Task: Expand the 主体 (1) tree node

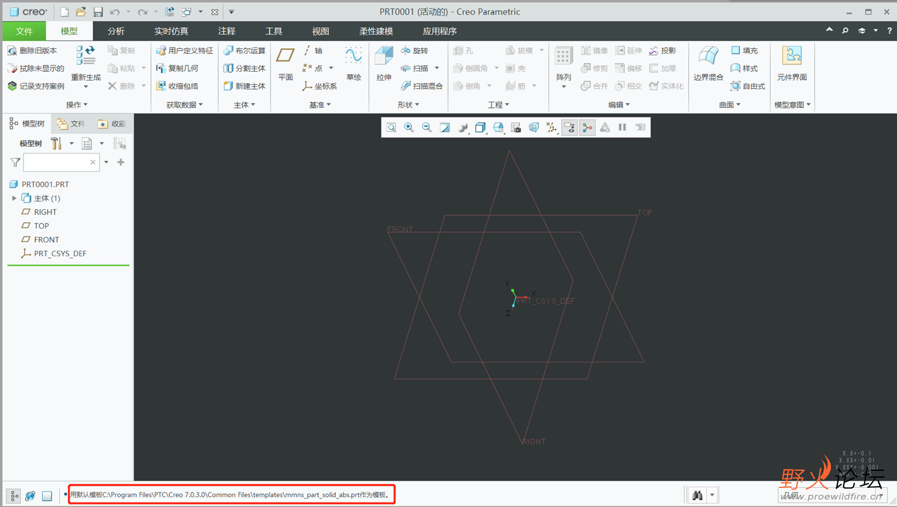Action: click(14, 199)
